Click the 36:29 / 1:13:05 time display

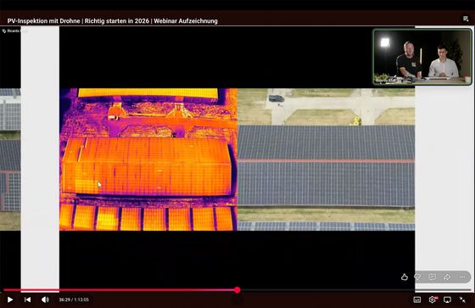[74, 300]
